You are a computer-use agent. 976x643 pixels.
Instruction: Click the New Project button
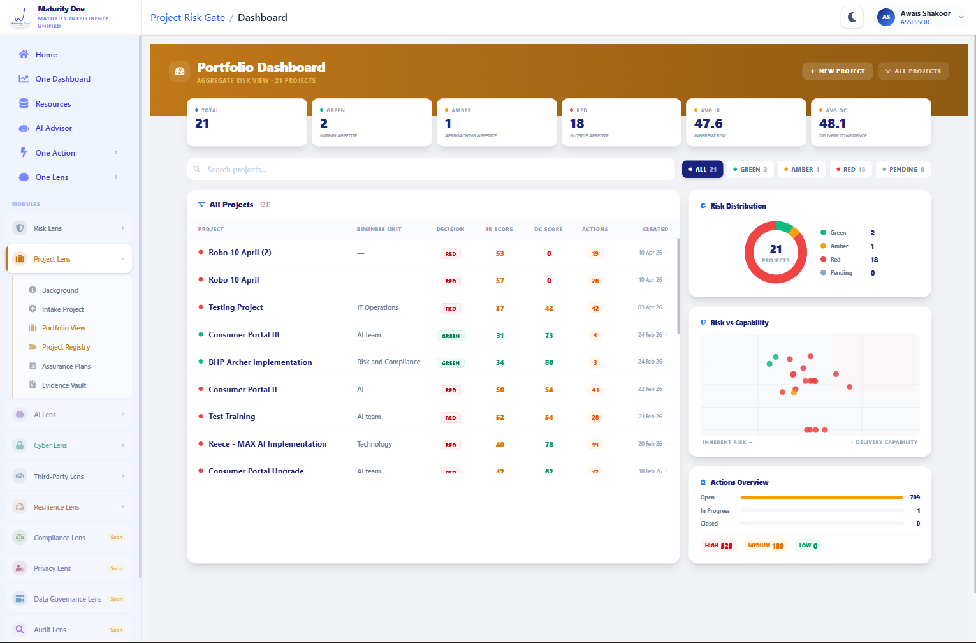click(x=837, y=71)
